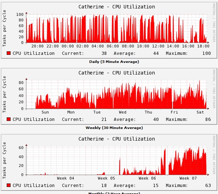Click Daily graph title 'Catherine - CPU Utilization'
Viewport: 218px width, 194px height.
pyautogui.click(x=117, y=7)
